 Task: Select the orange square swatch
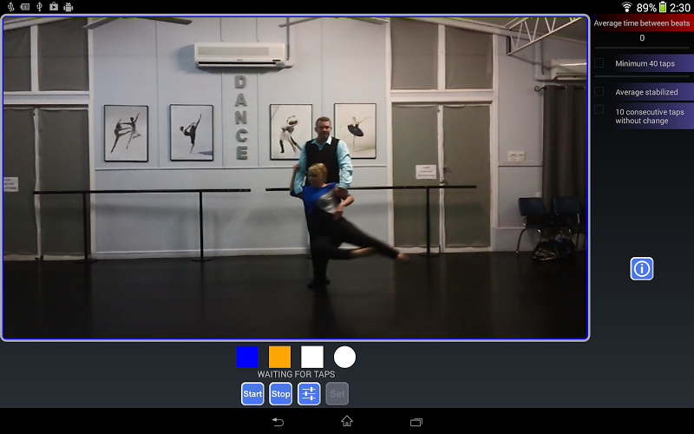tap(279, 357)
